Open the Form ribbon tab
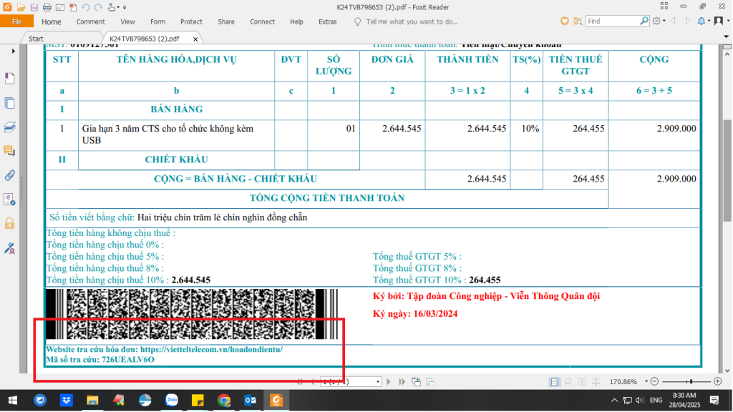 (x=158, y=21)
